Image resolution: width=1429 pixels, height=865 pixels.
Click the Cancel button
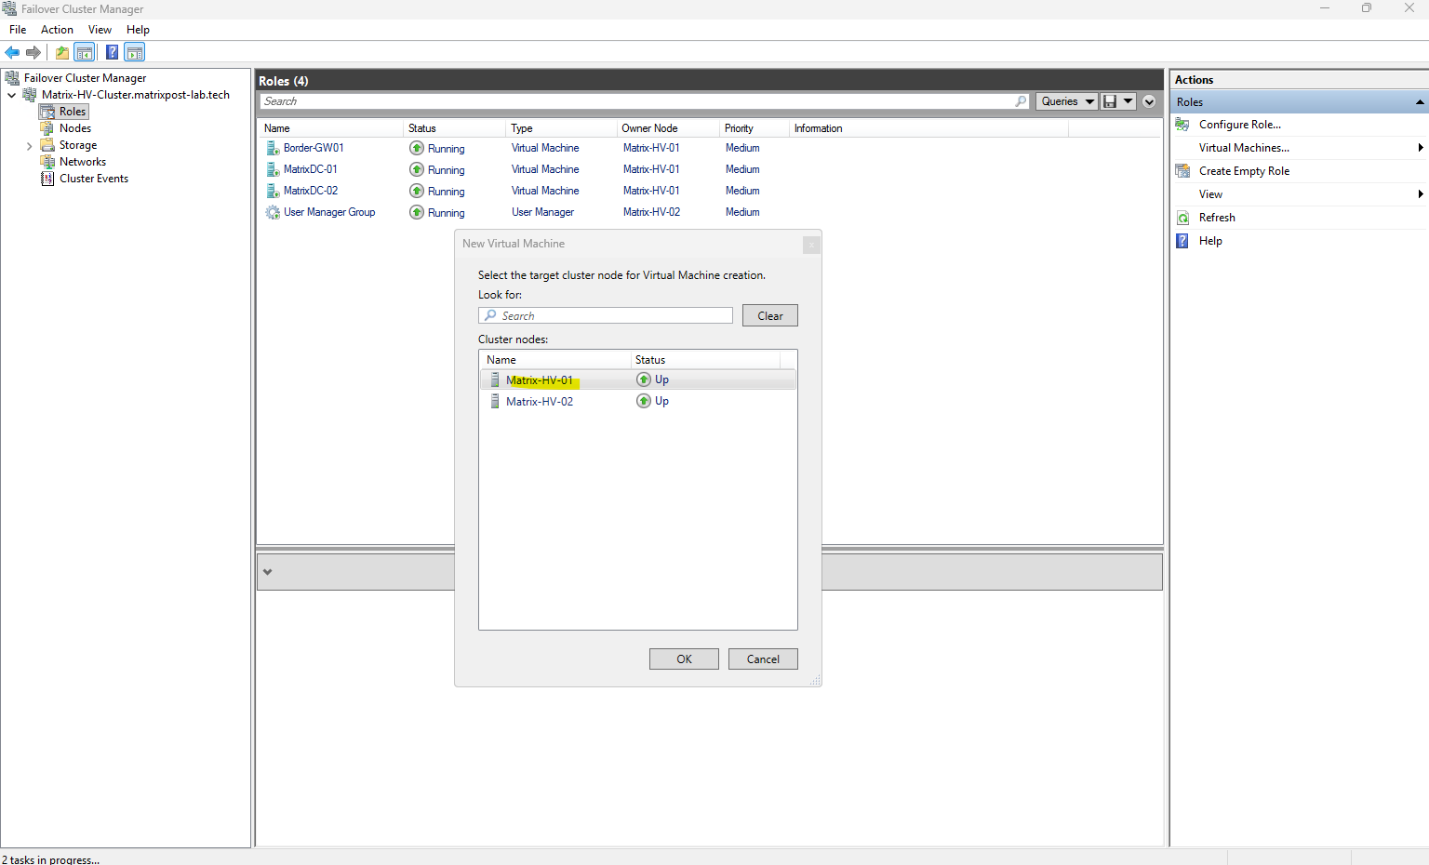pyautogui.click(x=763, y=659)
